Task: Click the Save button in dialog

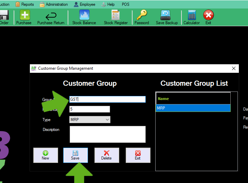Action: tap(75, 155)
